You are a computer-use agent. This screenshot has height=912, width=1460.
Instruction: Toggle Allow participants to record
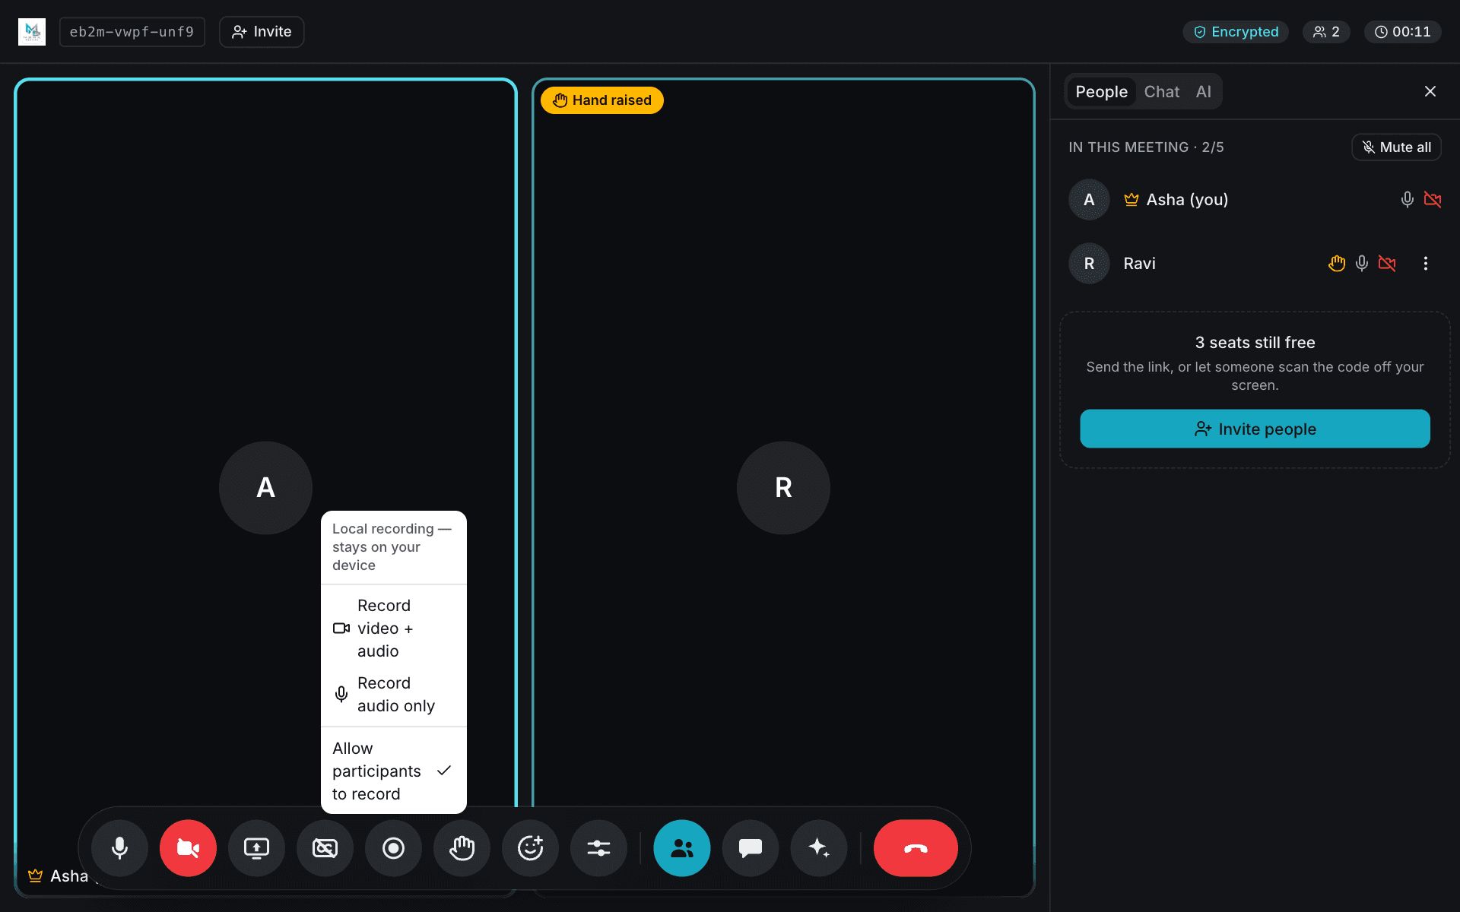pyautogui.click(x=394, y=771)
